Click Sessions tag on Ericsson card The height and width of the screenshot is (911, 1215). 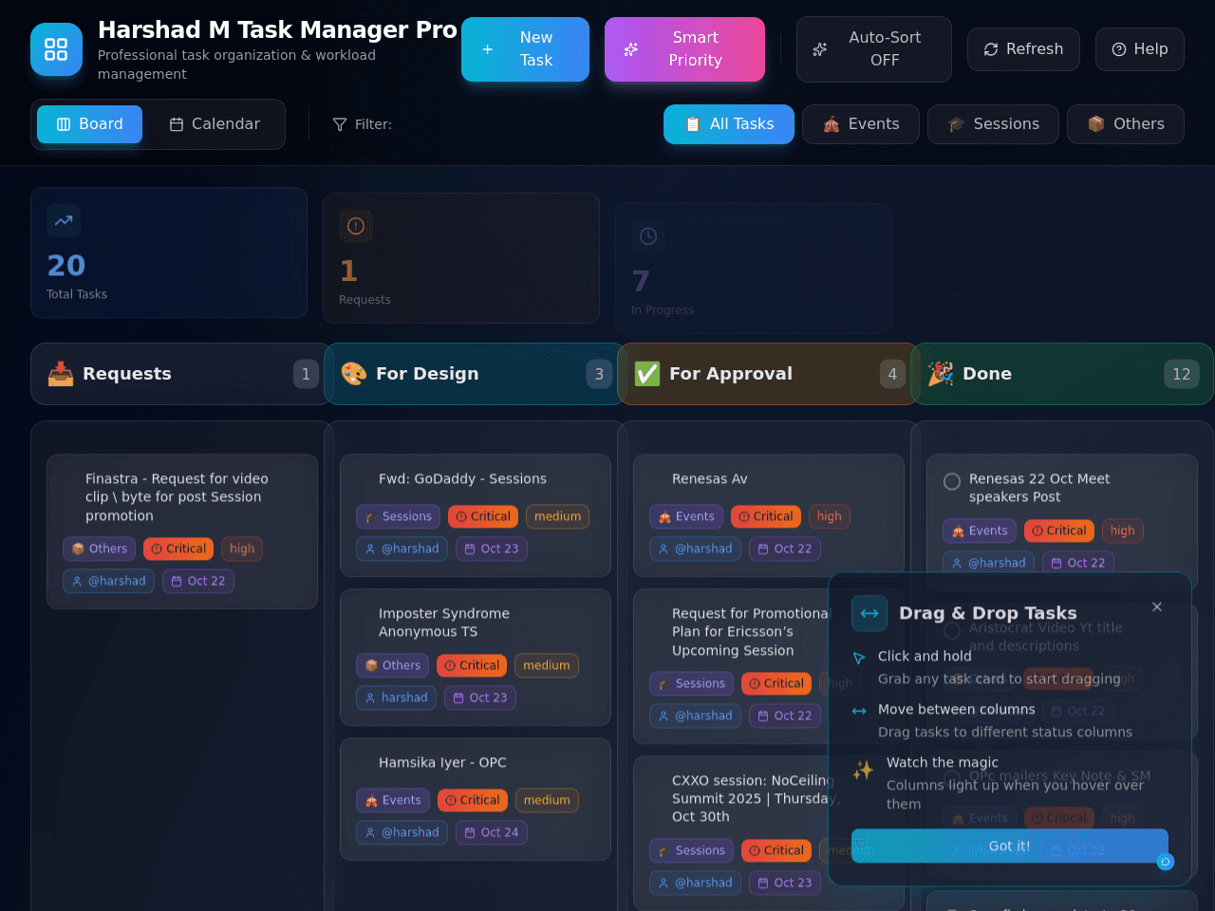691,683
